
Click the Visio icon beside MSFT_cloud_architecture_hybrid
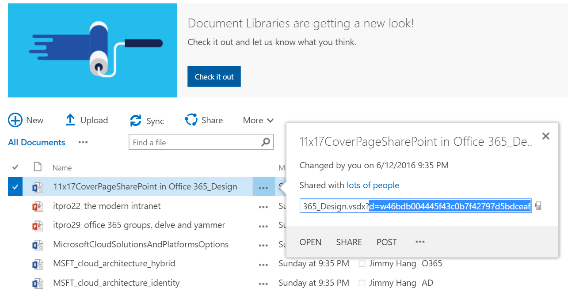(38, 263)
